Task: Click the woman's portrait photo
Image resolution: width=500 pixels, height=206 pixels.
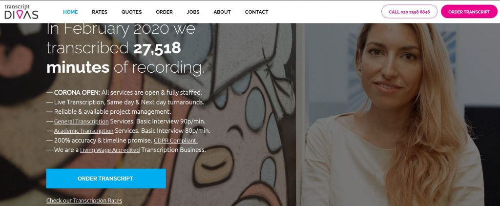Action: (398, 115)
